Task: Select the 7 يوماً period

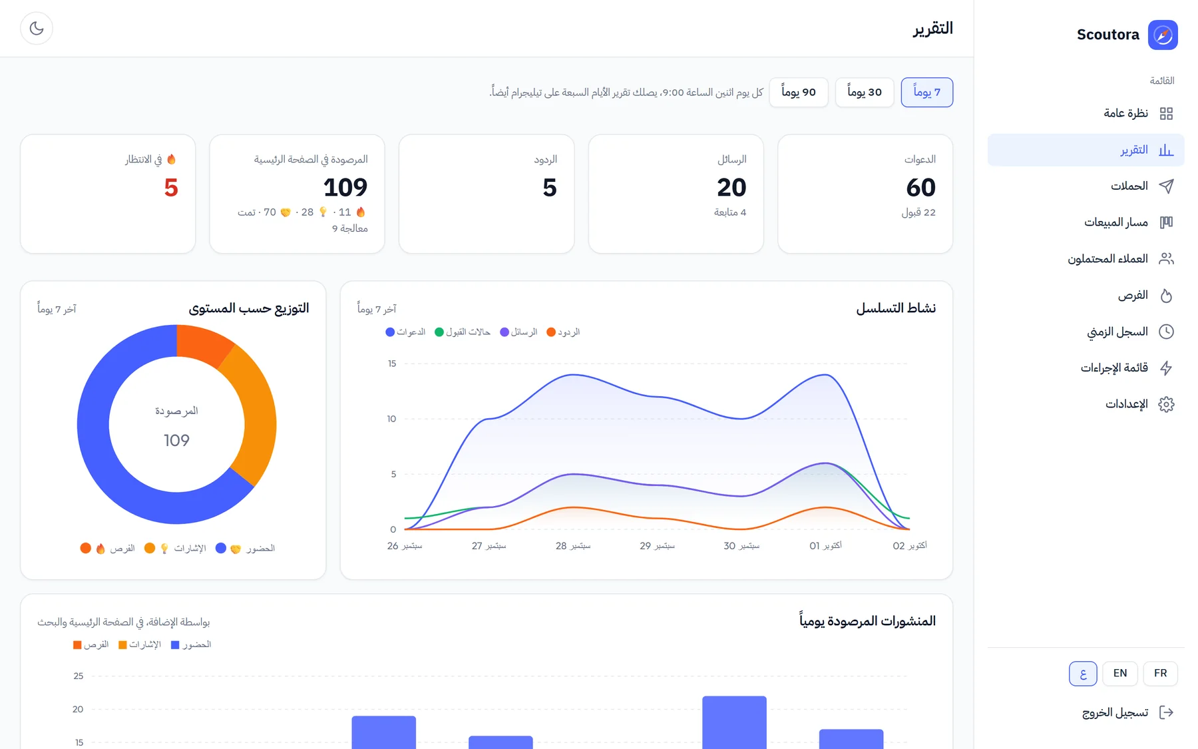Action: [927, 93]
